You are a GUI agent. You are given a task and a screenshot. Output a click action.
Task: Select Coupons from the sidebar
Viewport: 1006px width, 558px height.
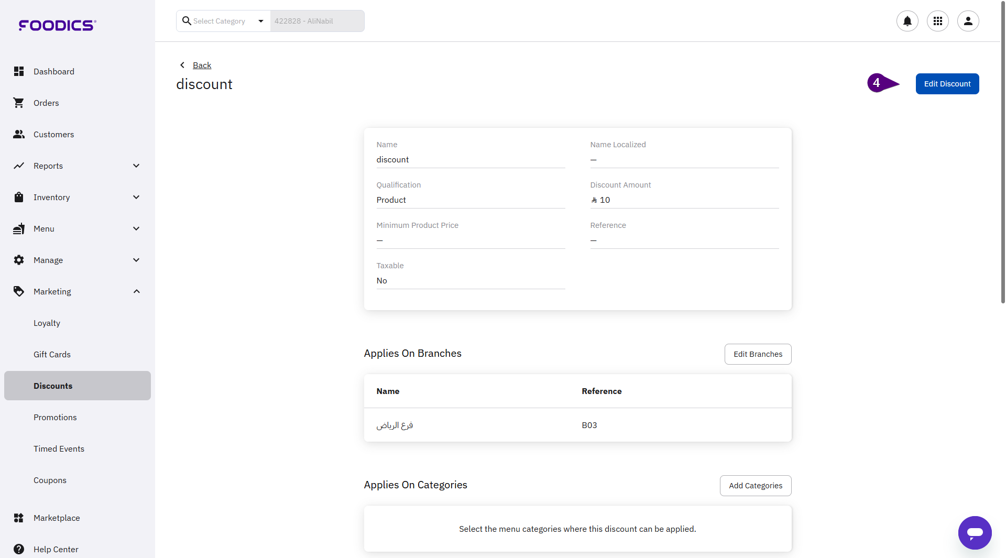(50, 480)
